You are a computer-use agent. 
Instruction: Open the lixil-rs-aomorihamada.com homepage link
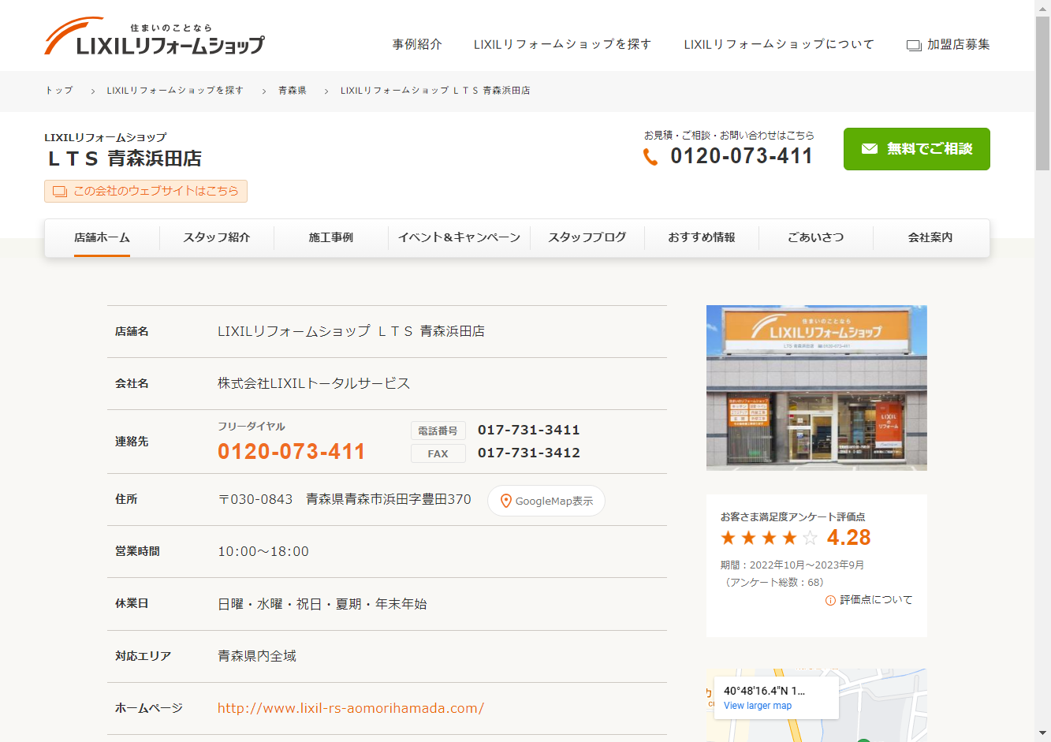pos(351,708)
